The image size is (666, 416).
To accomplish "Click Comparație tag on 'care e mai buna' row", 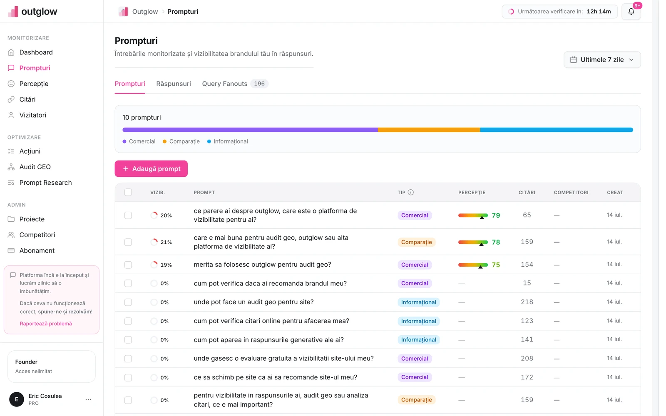I will click(416, 242).
